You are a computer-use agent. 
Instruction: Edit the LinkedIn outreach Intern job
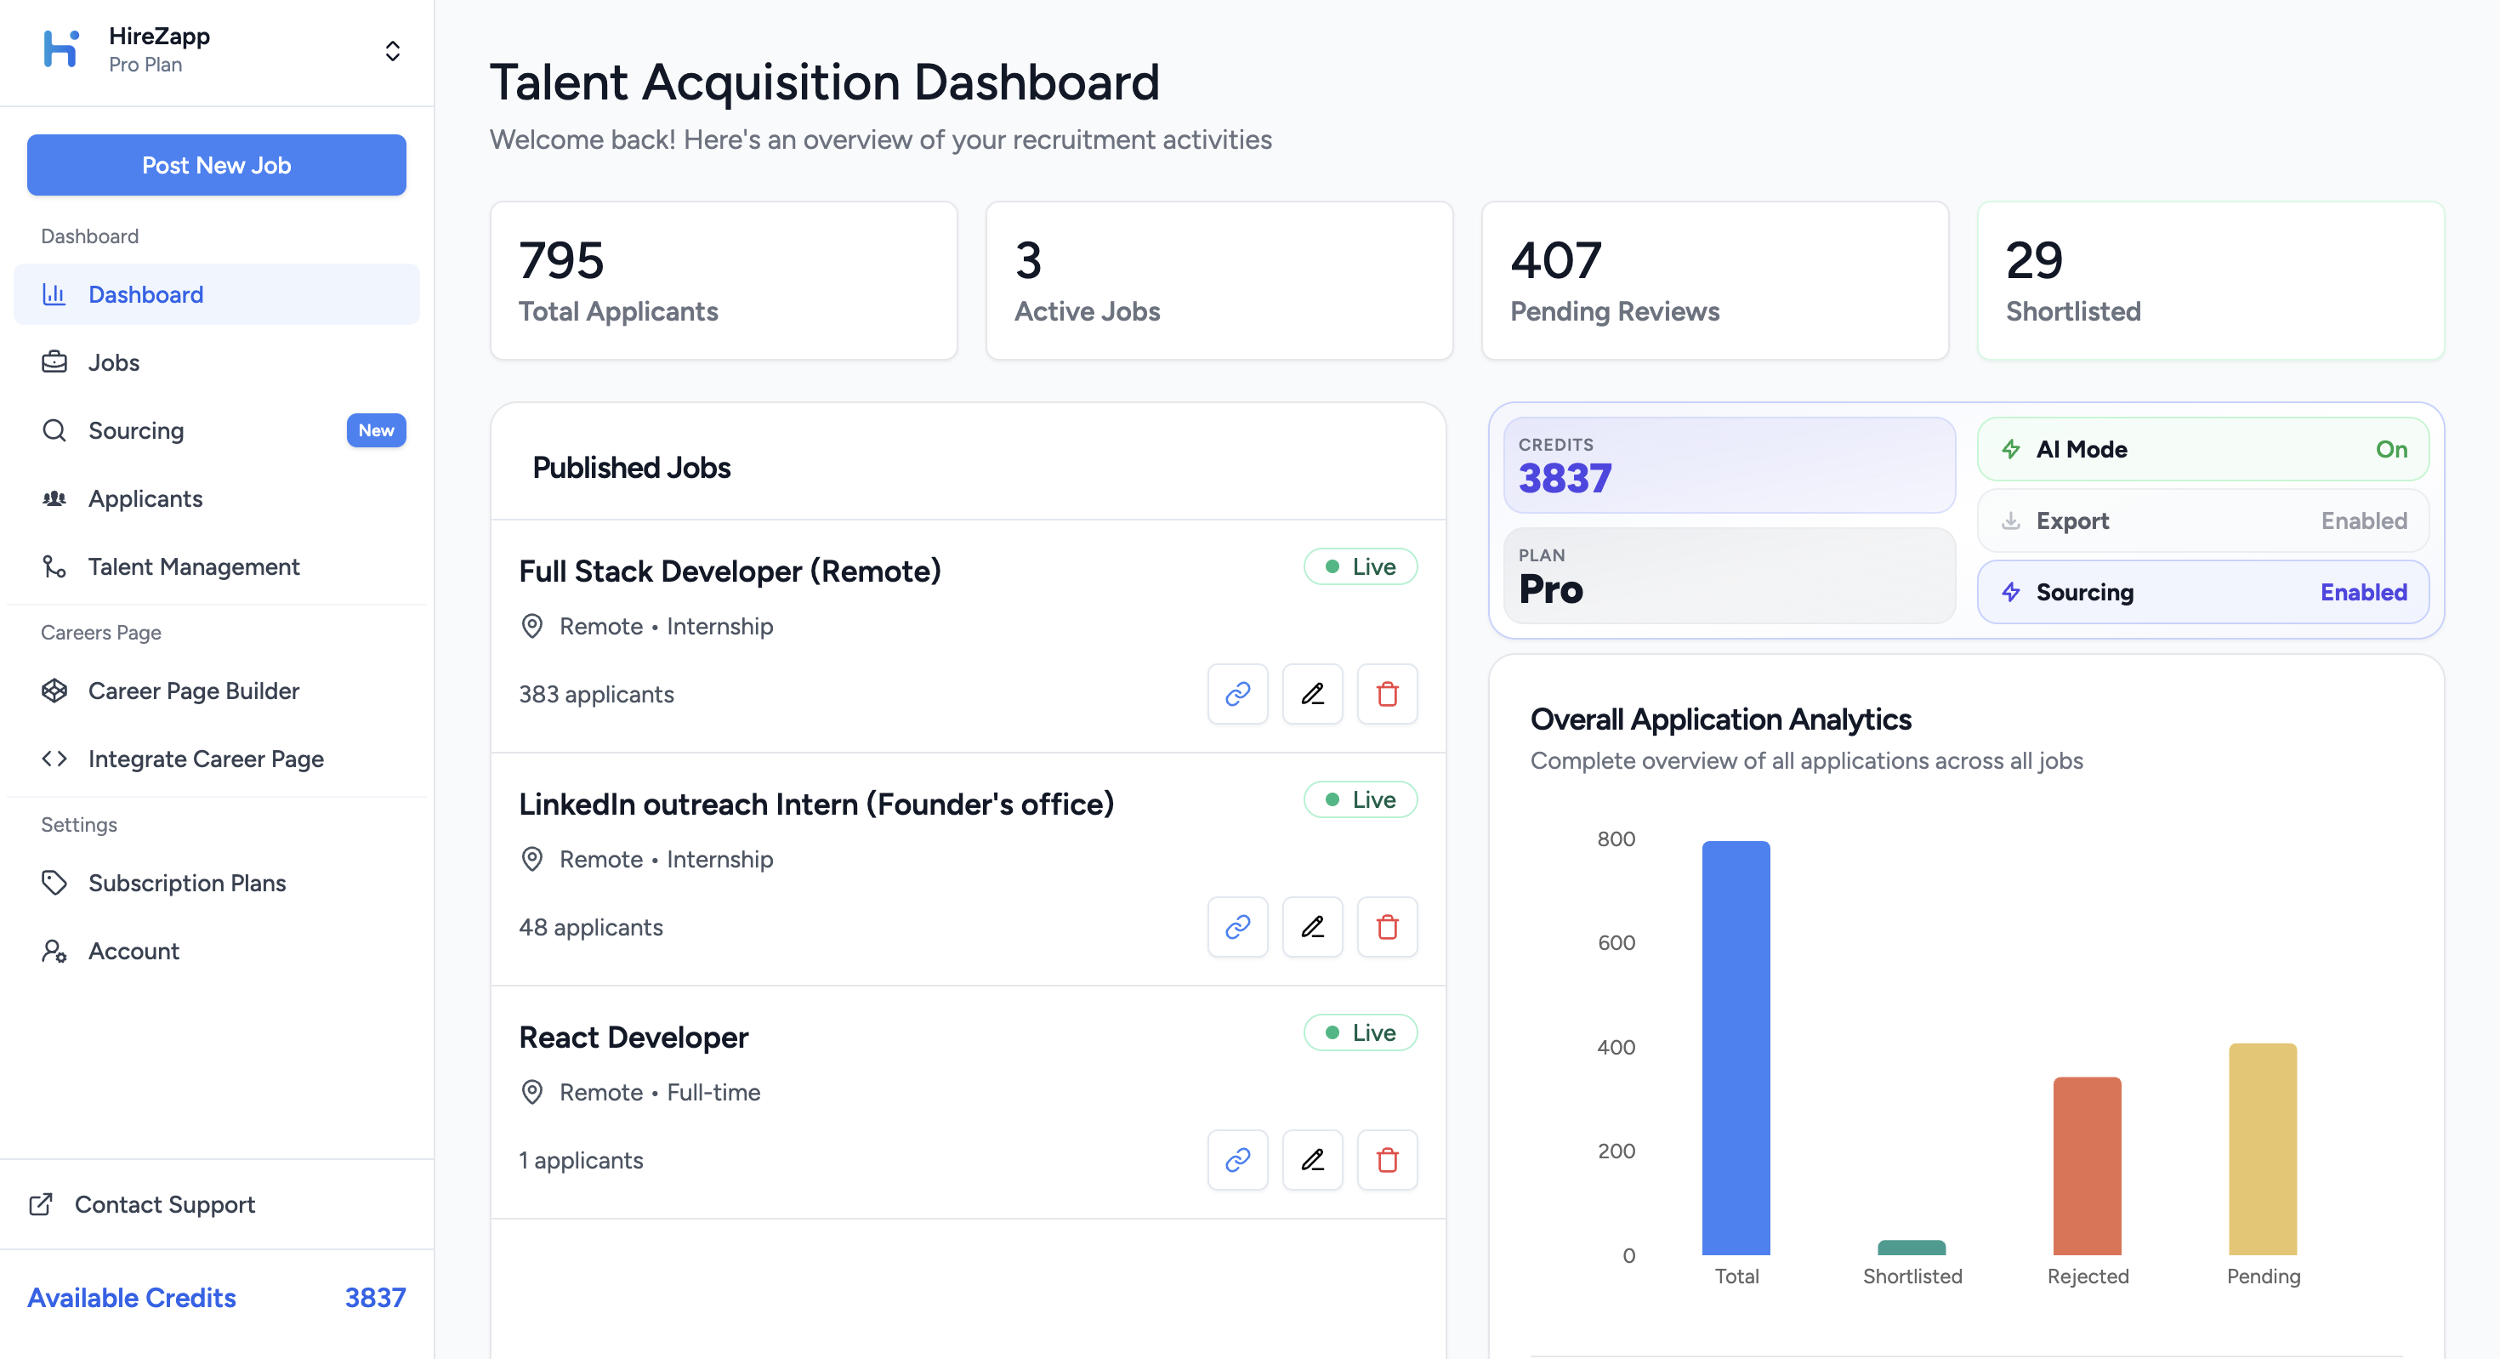pyautogui.click(x=1312, y=927)
